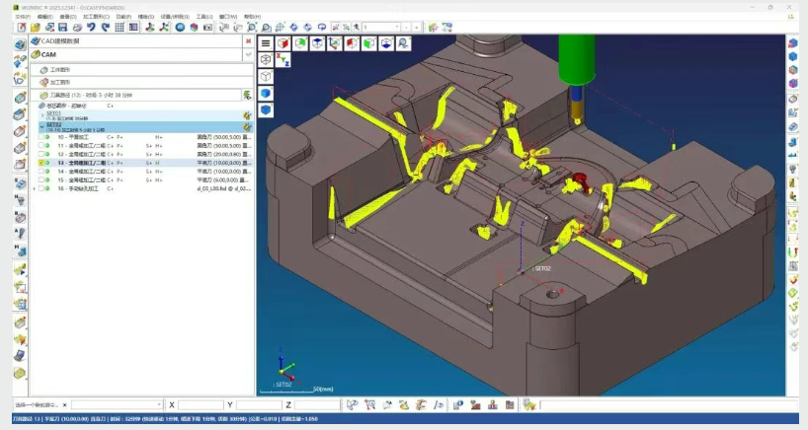Toggle checkbox for toolpath 13

(41, 163)
